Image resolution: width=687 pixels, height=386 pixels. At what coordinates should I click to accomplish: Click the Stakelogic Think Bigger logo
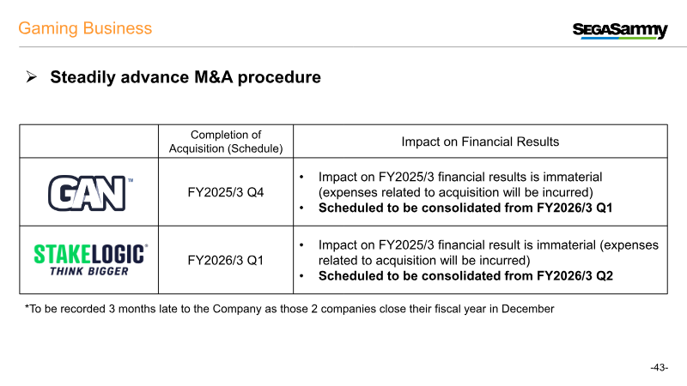click(x=90, y=260)
